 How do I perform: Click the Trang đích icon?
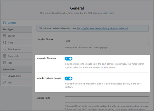click(x=5, y=56)
